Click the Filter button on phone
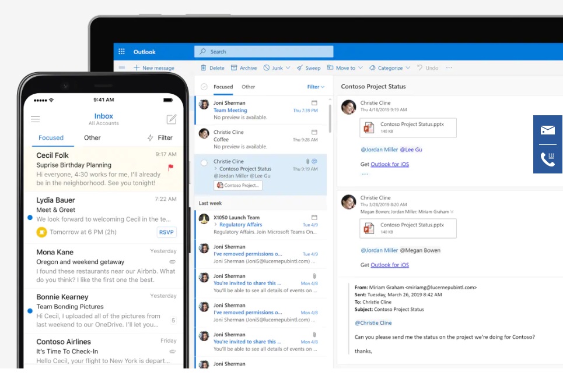This screenshot has width=563, height=383. 160,137
